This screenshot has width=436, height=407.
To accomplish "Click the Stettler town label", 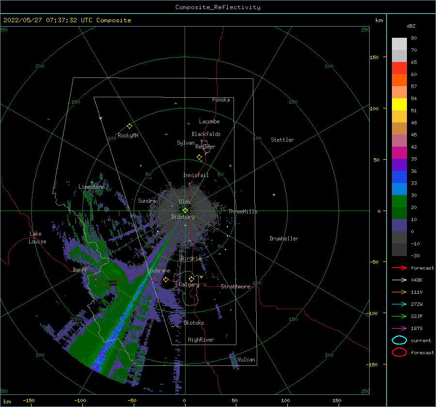I will pos(282,140).
